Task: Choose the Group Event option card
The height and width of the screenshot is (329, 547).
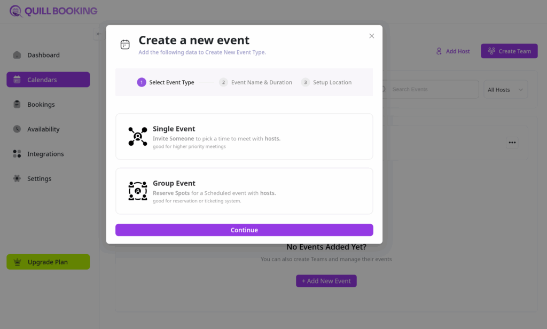Action: tap(244, 191)
